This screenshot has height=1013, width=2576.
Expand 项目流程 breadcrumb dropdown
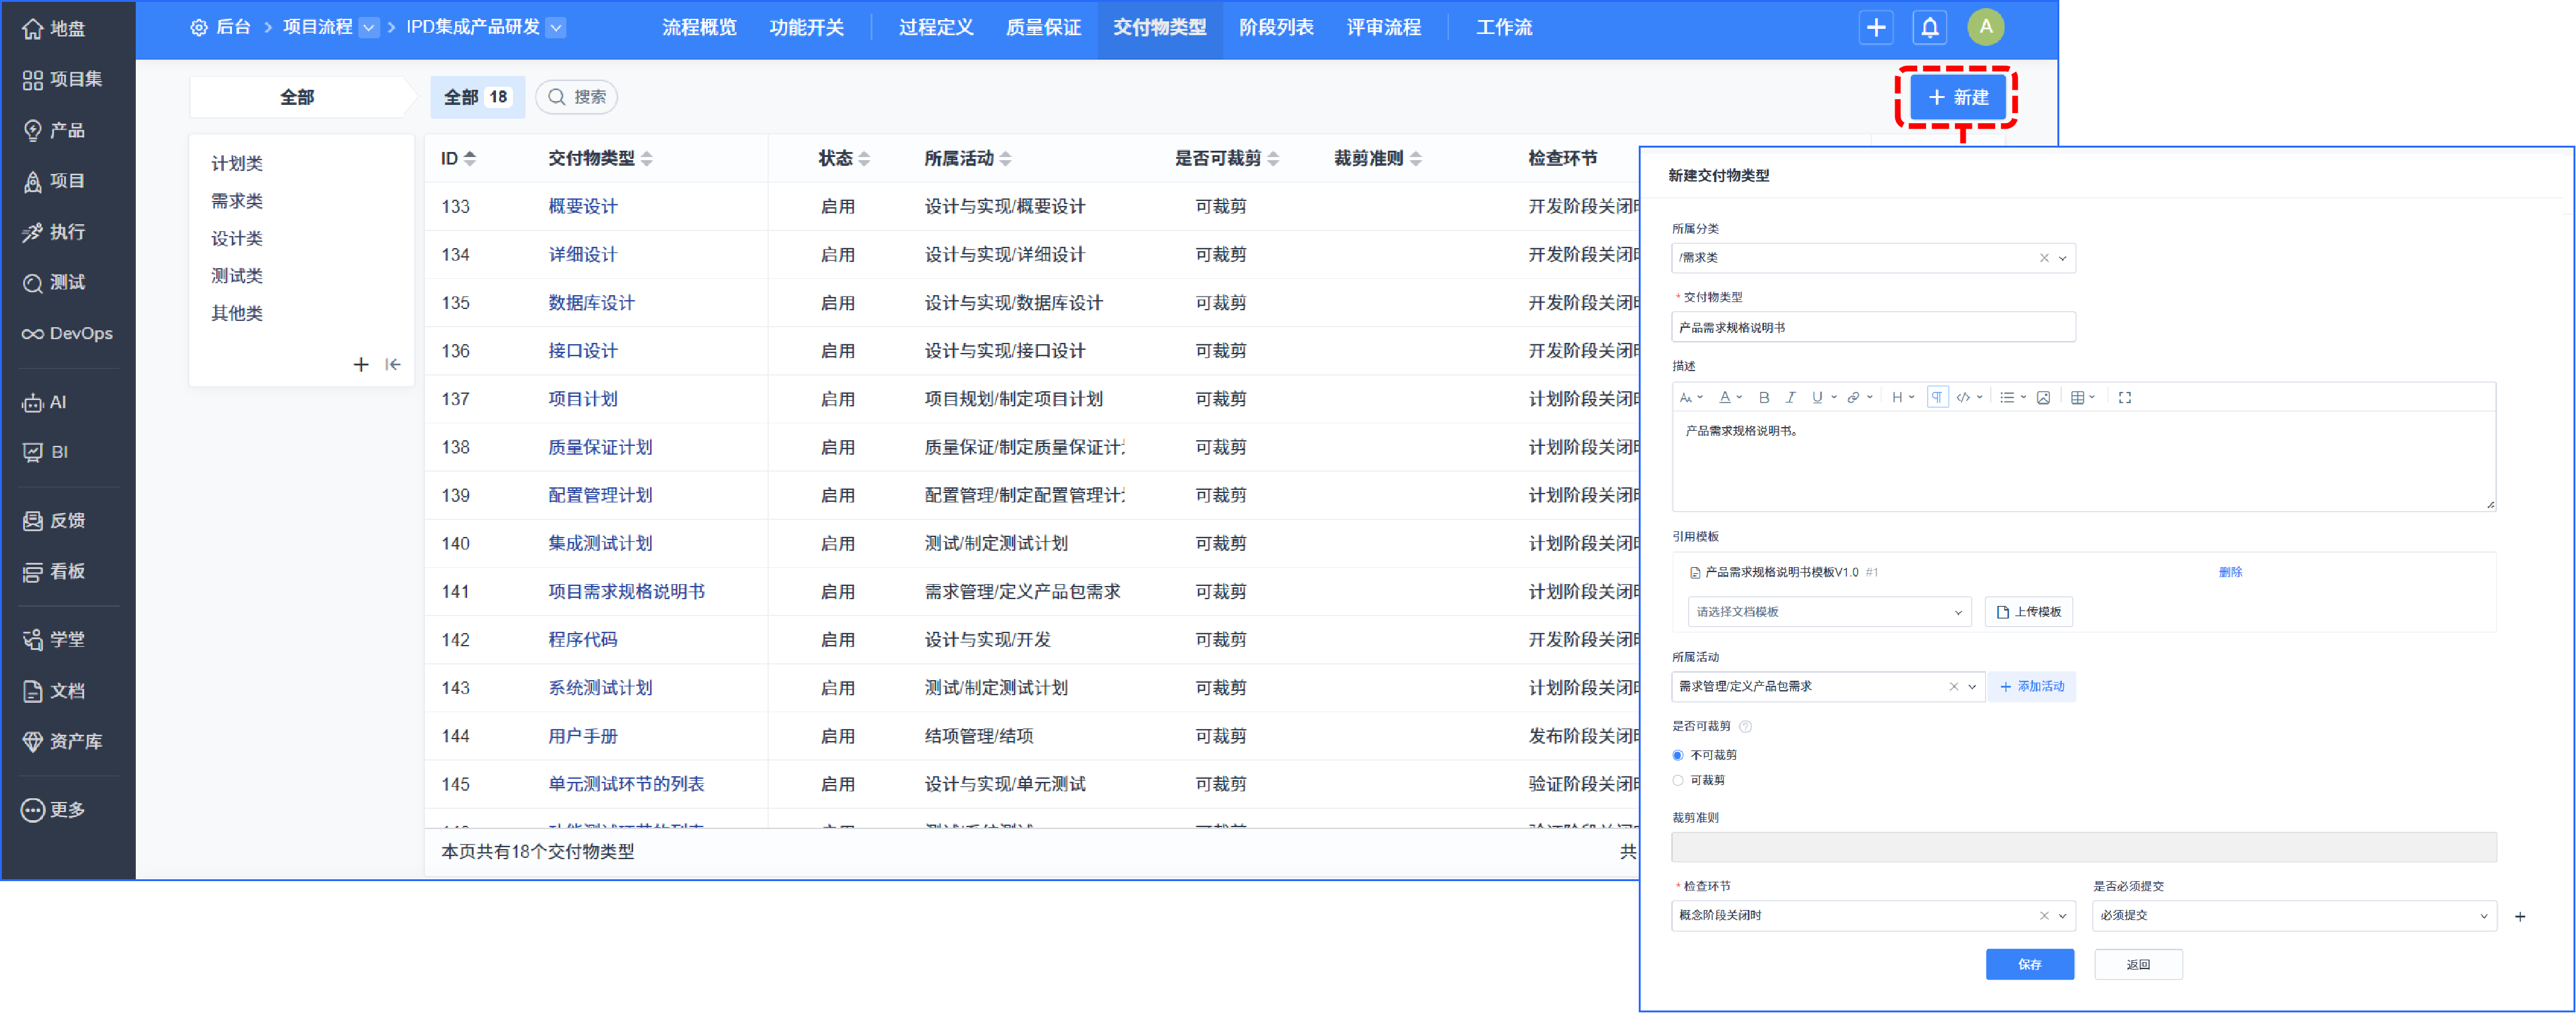(x=369, y=28)
